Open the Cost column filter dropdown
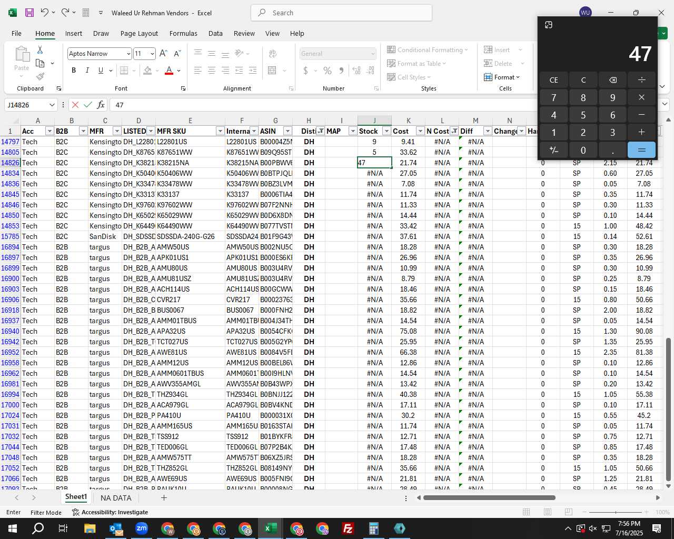The image size is (674, 539). tap(420, 131)
